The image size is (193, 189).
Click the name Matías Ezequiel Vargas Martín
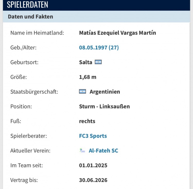tap(118, 33)
